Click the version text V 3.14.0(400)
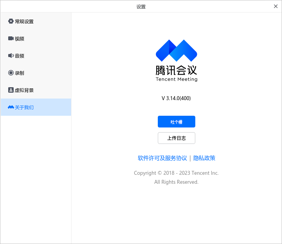282x244 pixels. click(176, 98)
